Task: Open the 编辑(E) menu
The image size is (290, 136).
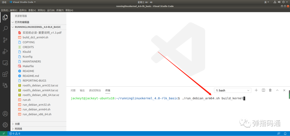Action: click(13, 10)
